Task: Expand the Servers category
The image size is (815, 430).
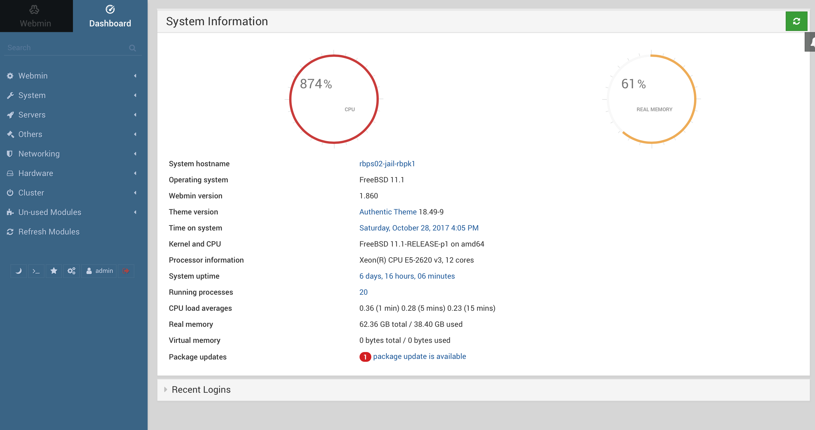Action: (x=32, y=115)
